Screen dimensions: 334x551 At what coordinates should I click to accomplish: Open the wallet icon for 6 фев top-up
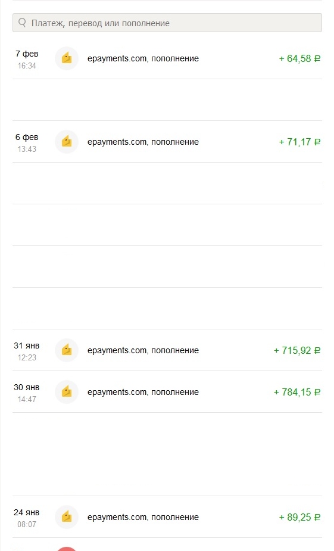point(66,142)
